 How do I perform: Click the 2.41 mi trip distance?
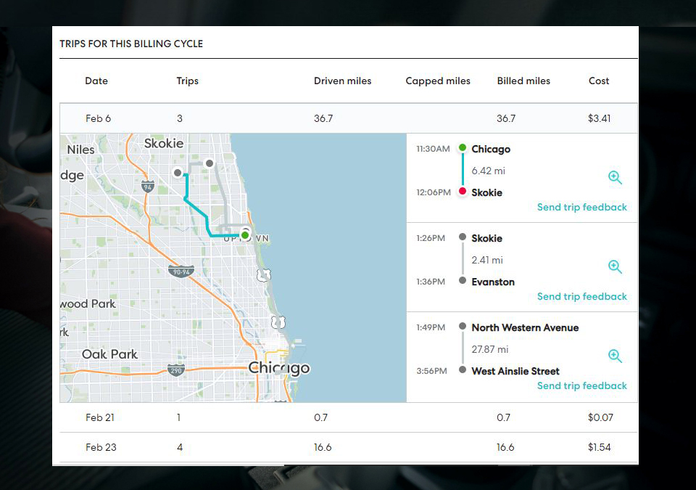point(487,260)
